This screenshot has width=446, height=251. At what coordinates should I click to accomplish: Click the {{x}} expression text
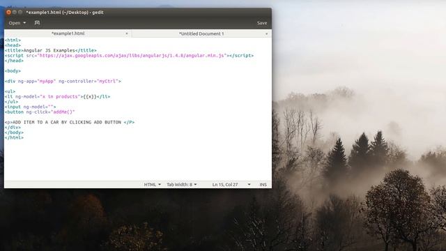click(90, 96)
